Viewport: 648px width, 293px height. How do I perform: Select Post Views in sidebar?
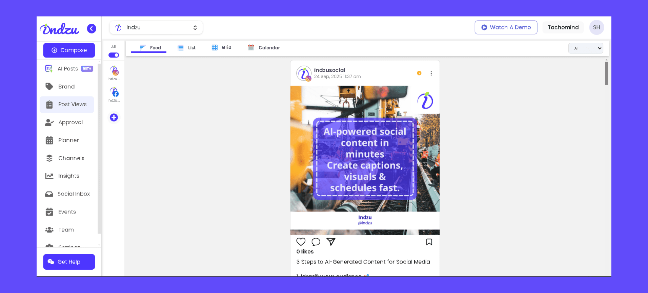coord(67,104)
